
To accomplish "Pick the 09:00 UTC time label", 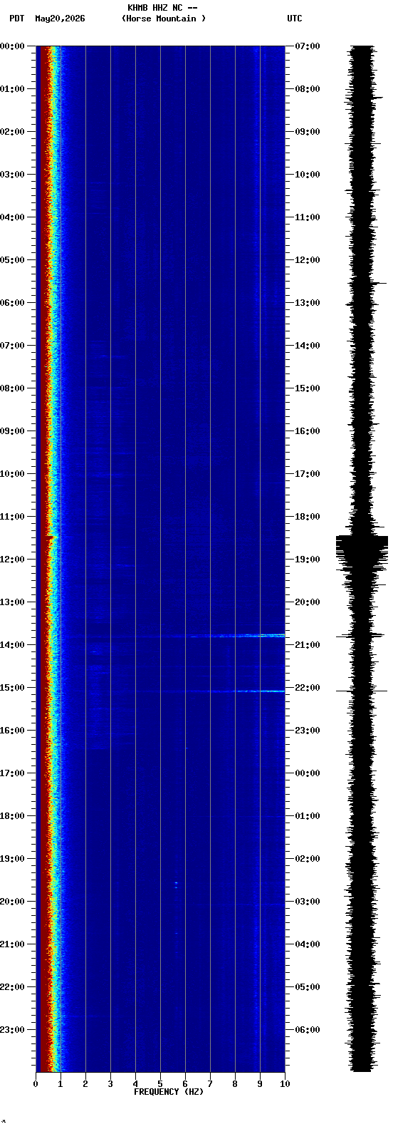I will [x=308, y=132].
